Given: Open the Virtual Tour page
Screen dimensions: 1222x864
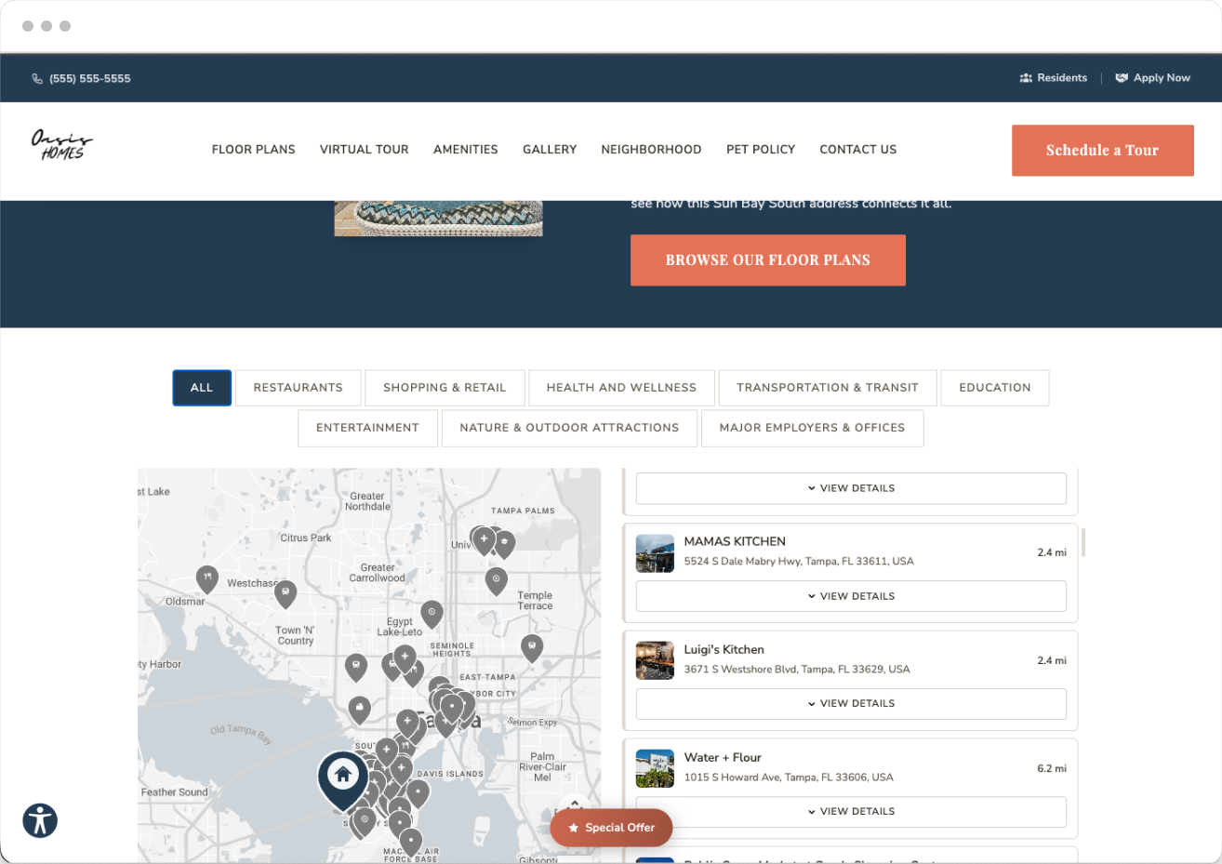Looking at the screenshot, I should click(x=365, y=150).
